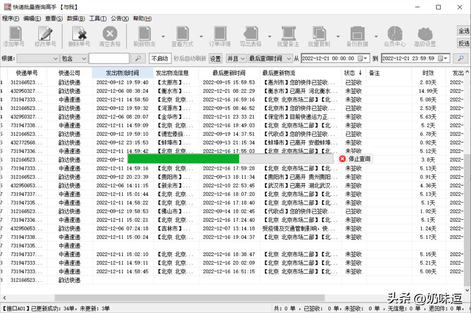Click the search keyword input field
Screen dimensions: 471x313
pyautogui.click(x=109, y=59)
